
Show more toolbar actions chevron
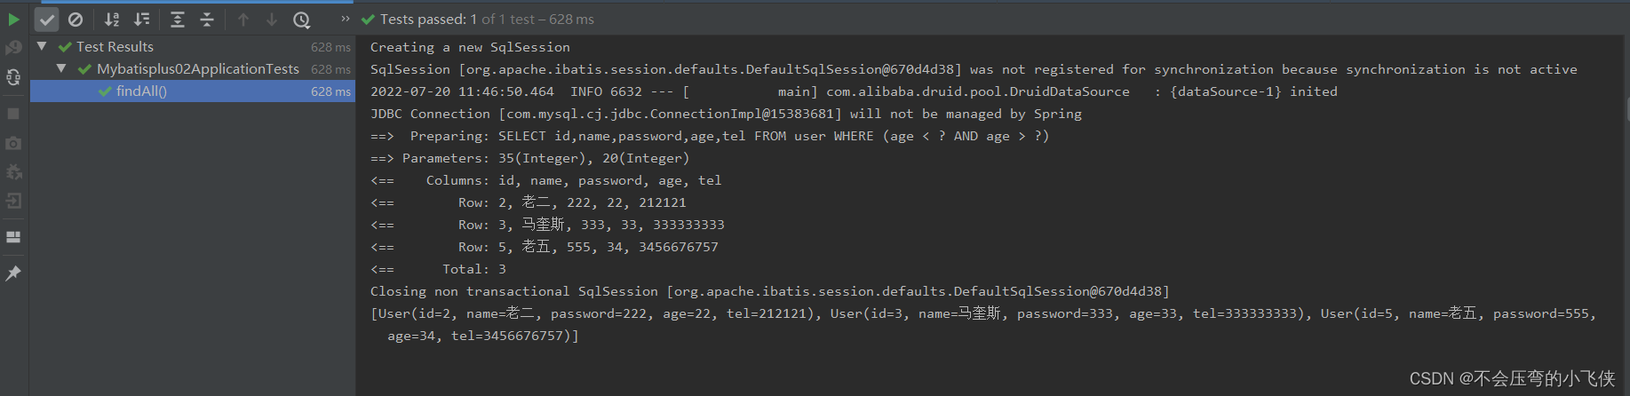pos(346,19)
